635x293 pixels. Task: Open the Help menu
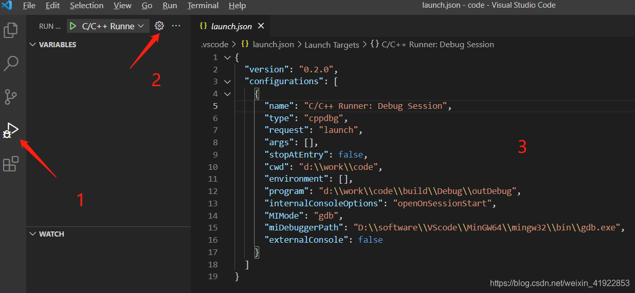point(237,6)
